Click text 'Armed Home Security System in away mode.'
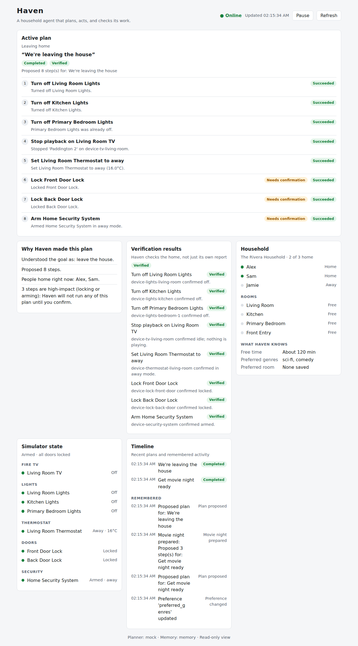The height and width of the screenshot is (646, 358). click(x=76, y=226)
